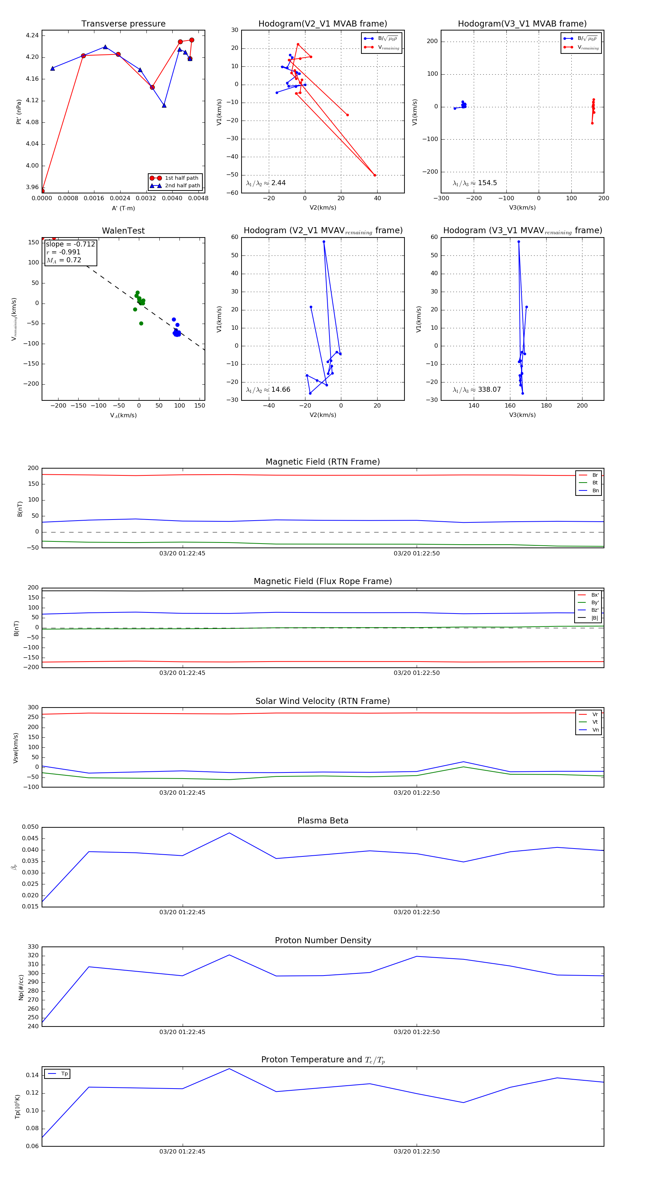Click the 'Proton Number Density' panel title
646x1184 pixels.
[323, 940]
